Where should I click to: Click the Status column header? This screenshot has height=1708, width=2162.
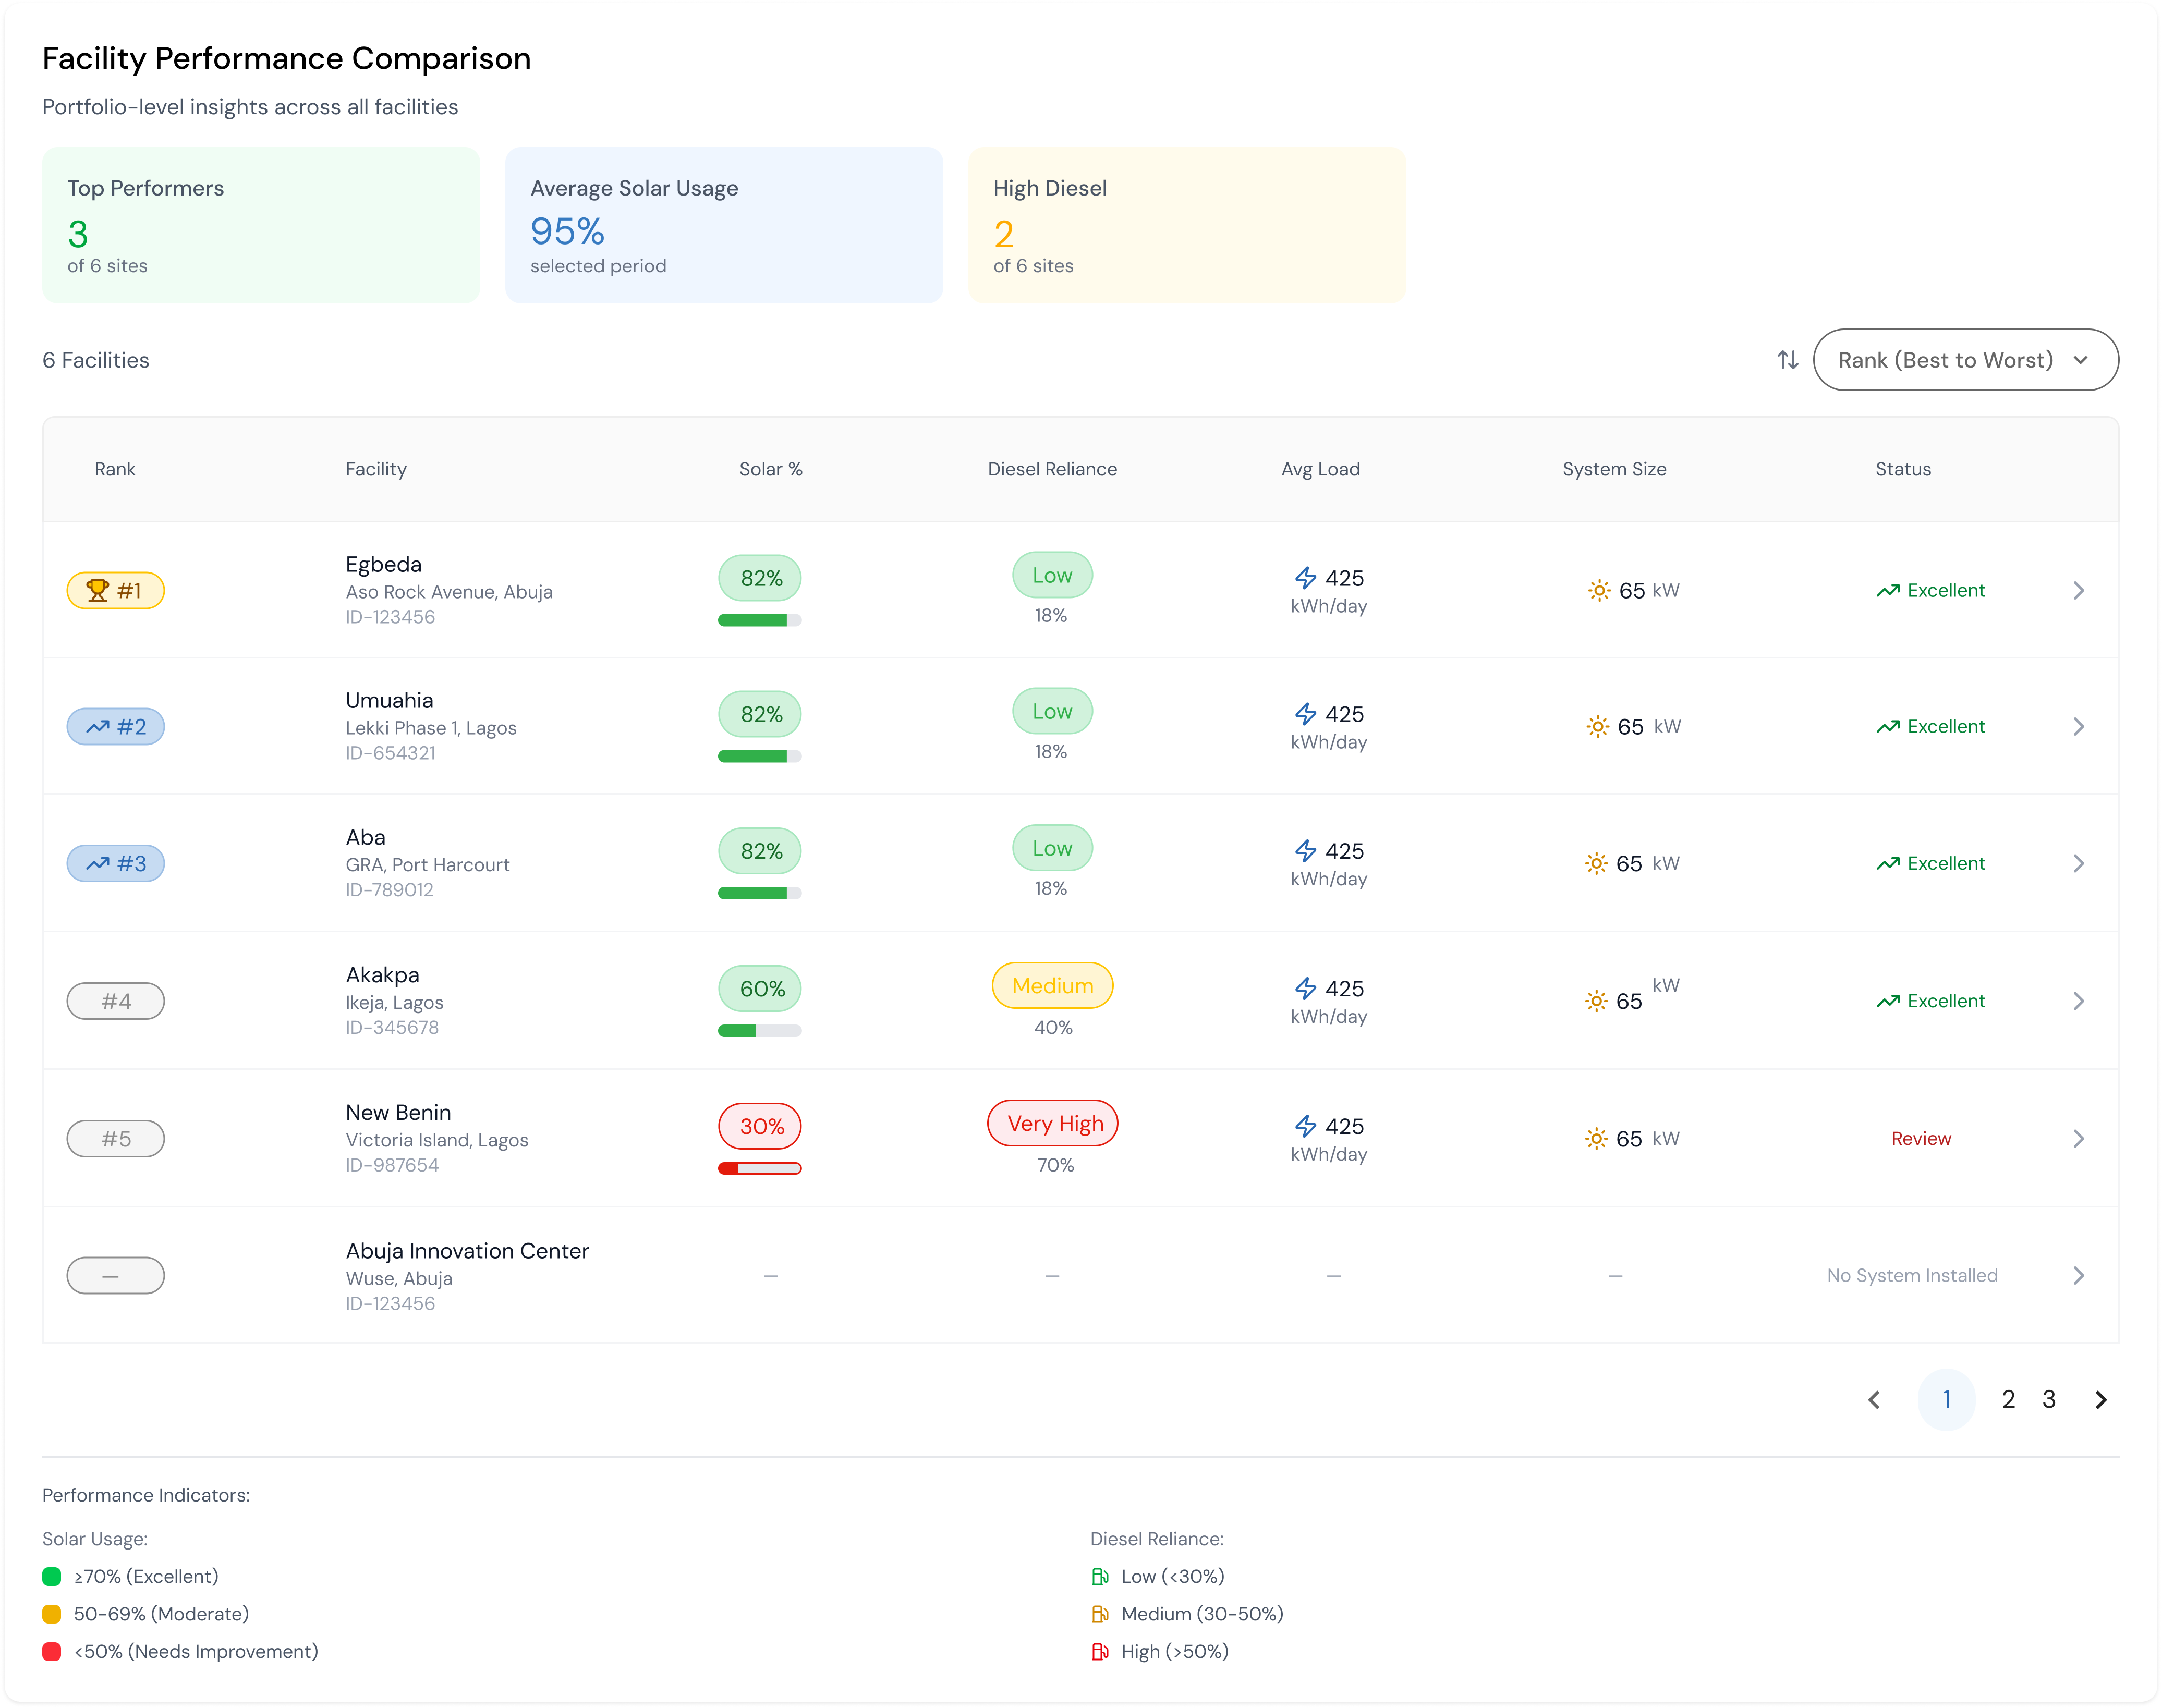(1903, 469)
